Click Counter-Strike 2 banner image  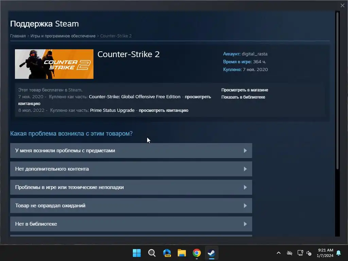coord(54,64)
